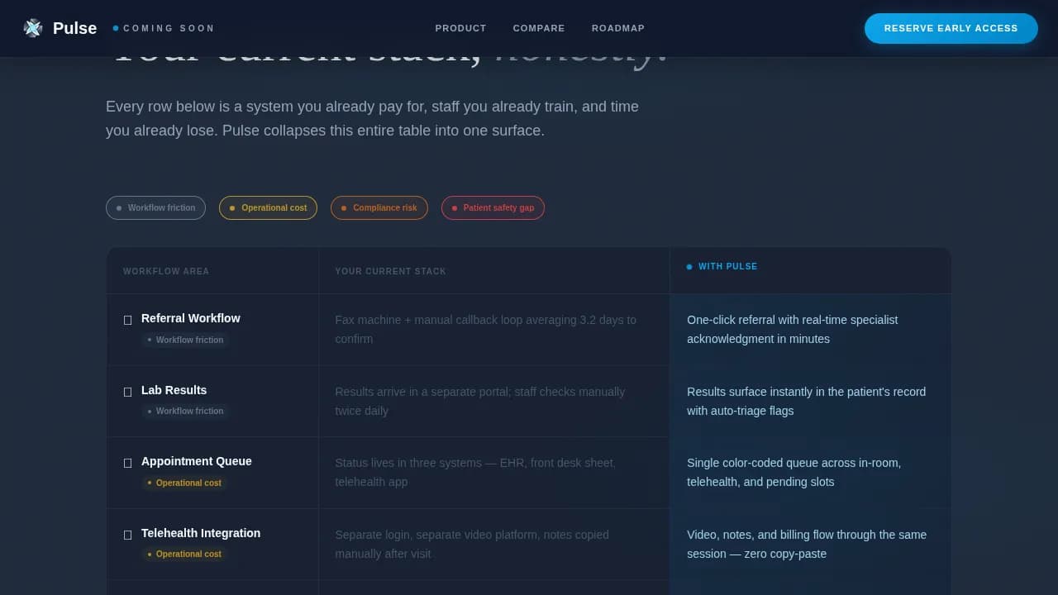This screenshot has height=595, width=1058.
Task: Click the video notes billing Pulse cell
Action: click(811, 544)
